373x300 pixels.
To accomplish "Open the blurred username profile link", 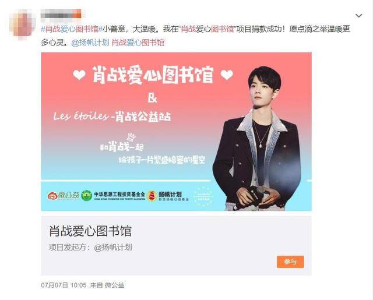I will click(x=61, y=13).
